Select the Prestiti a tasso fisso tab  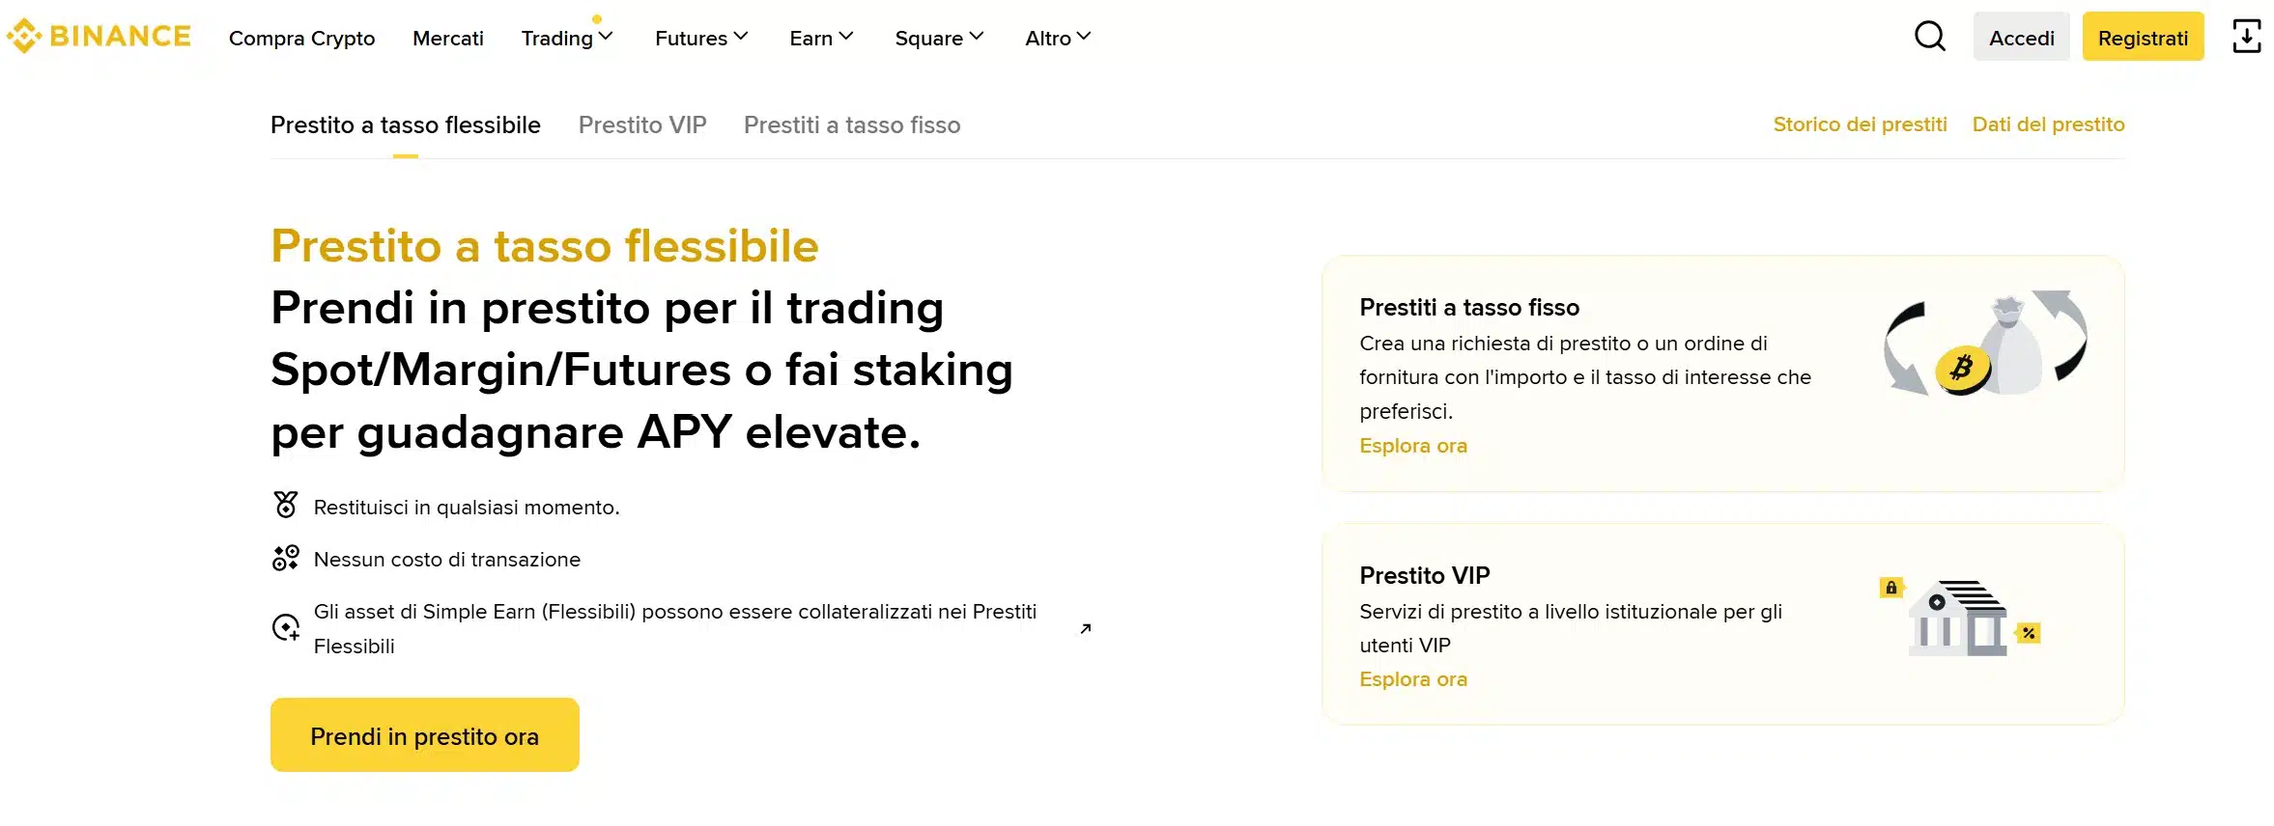[x=851, y=124]
